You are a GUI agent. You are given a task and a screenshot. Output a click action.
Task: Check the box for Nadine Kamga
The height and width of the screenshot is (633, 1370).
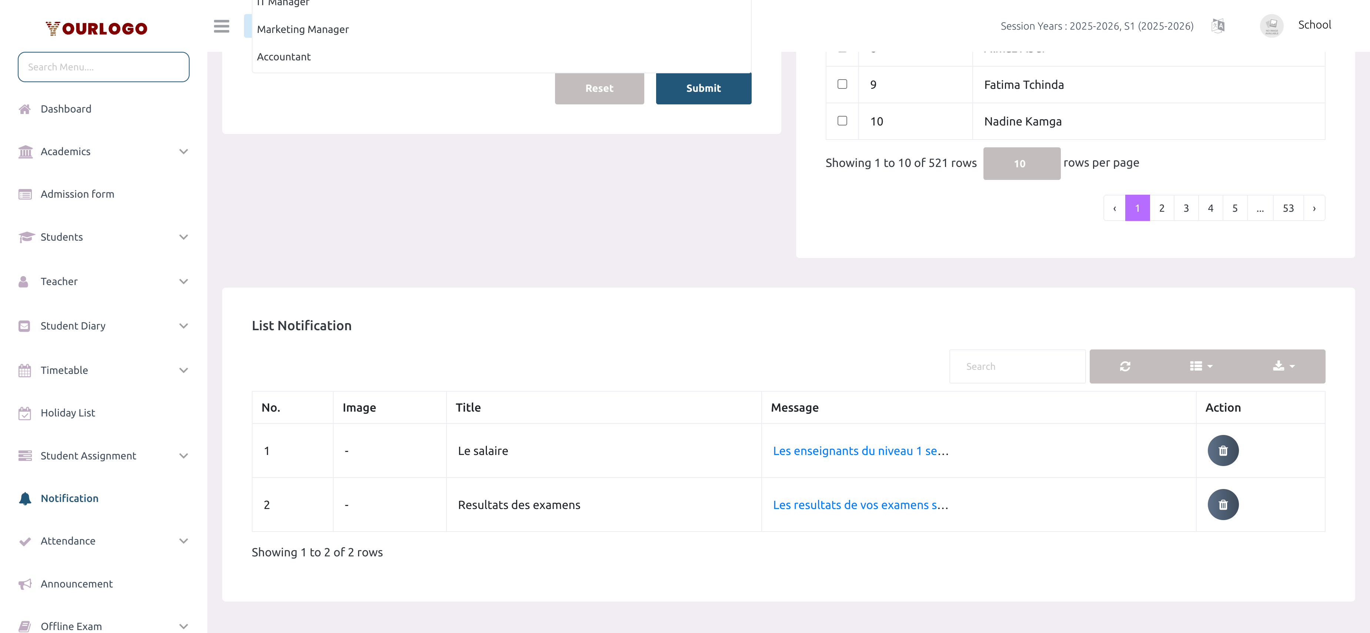(x=842, y=121)
